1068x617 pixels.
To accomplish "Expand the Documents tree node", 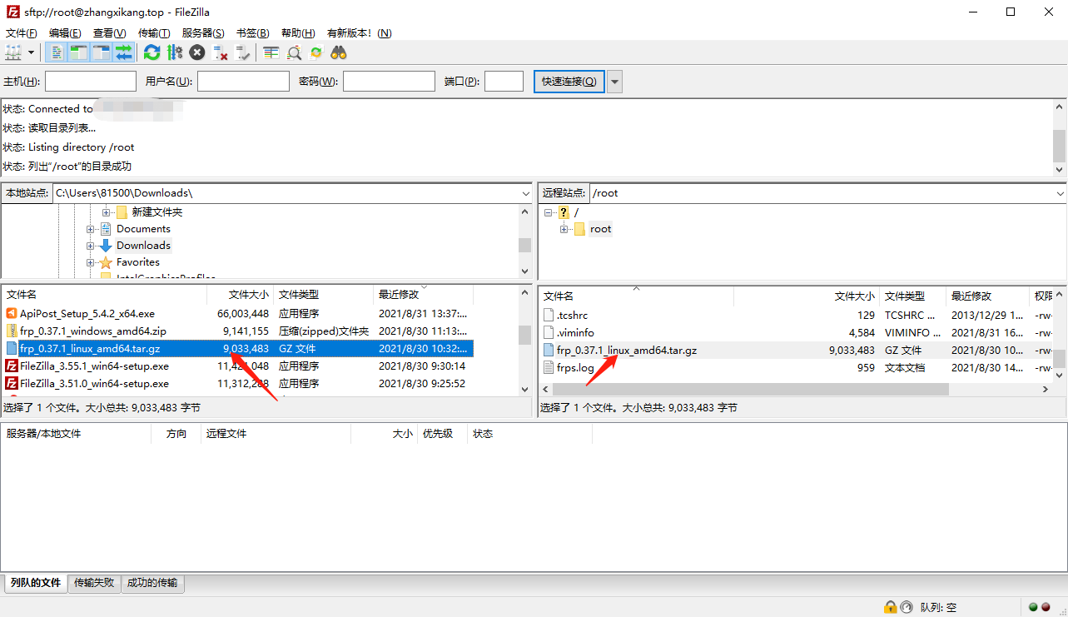I will (91, 229).
